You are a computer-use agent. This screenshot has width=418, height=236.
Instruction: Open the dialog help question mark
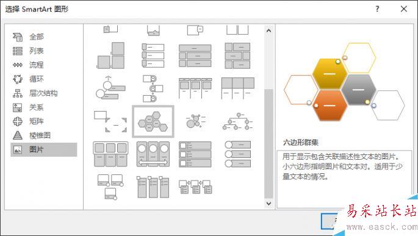(x=377, y=9)
